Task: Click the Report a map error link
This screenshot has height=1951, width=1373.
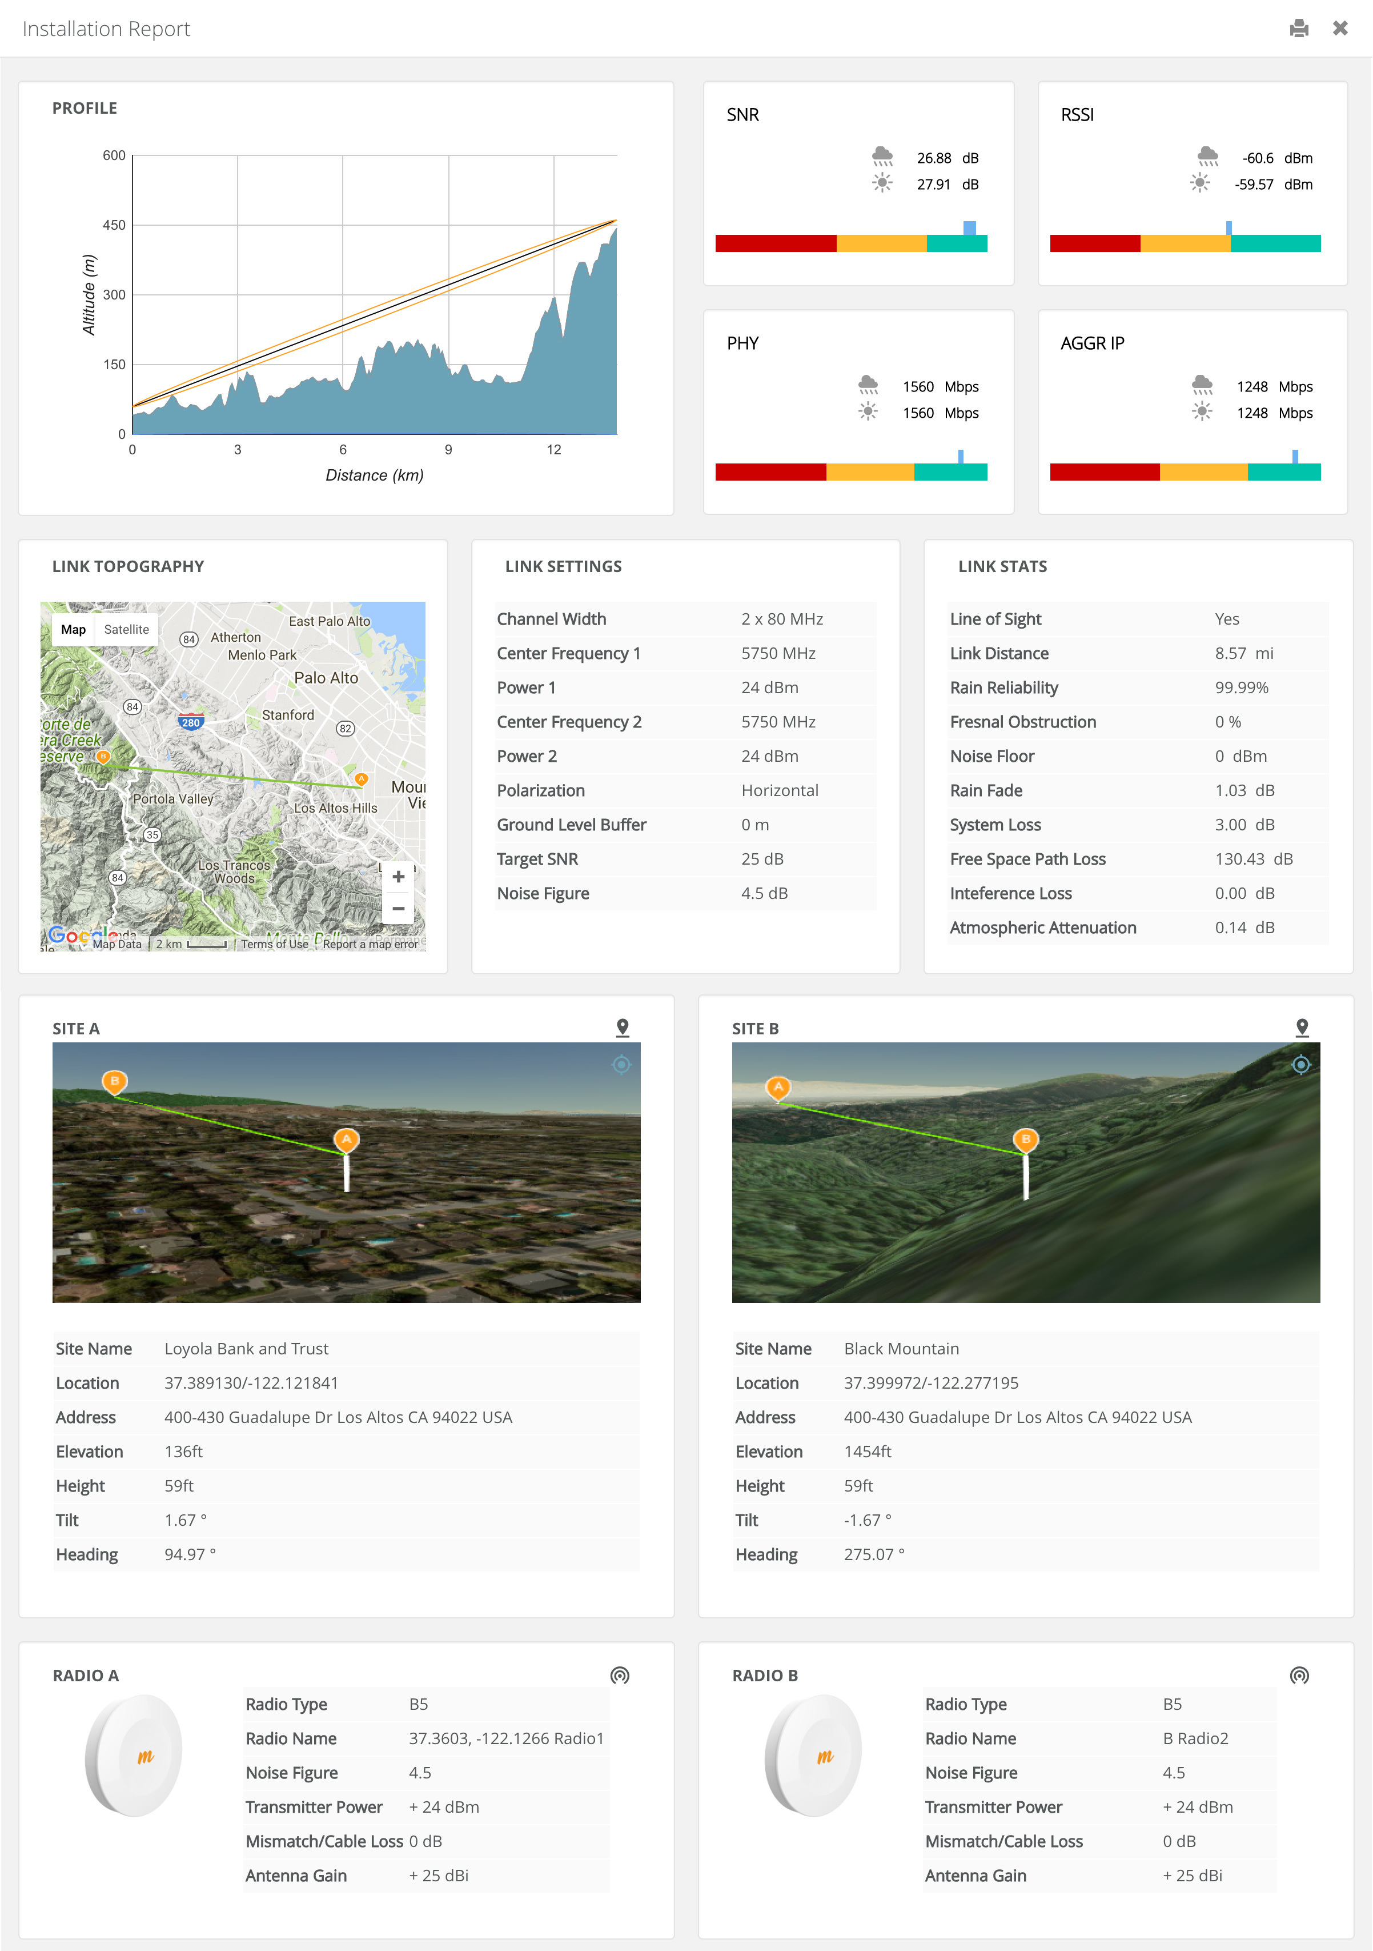Action: point(370,944)
